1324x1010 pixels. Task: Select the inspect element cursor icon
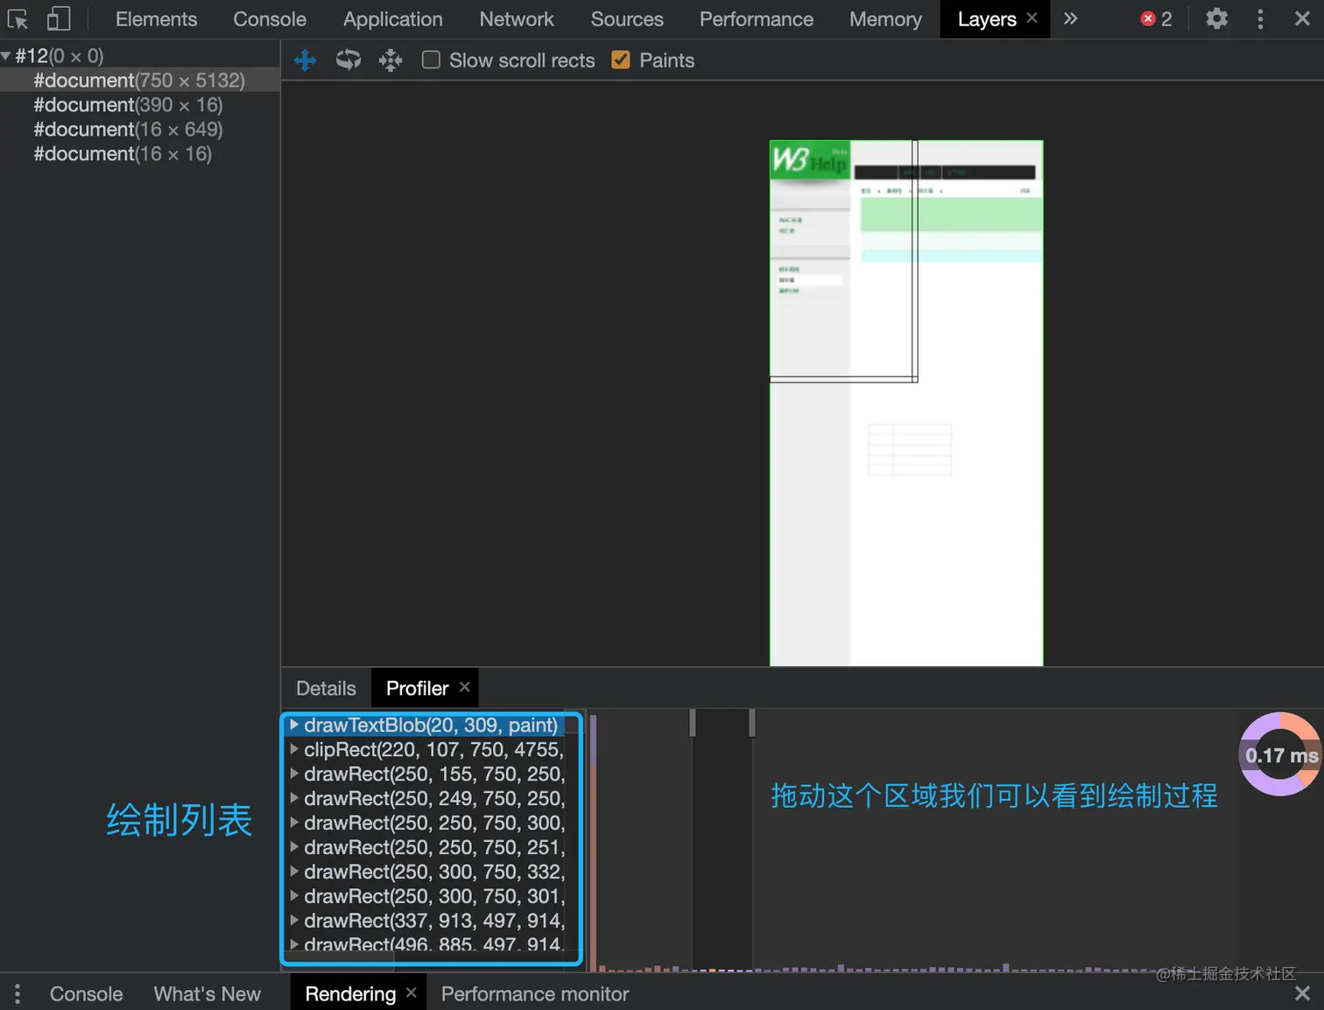pyautogui.click(x=18, y=18)
